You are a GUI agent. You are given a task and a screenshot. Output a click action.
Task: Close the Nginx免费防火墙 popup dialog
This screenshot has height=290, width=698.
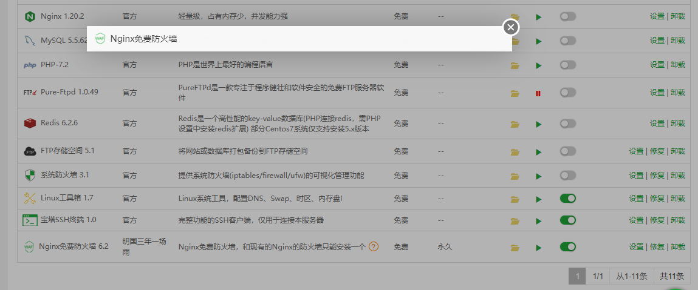point(511,27)
